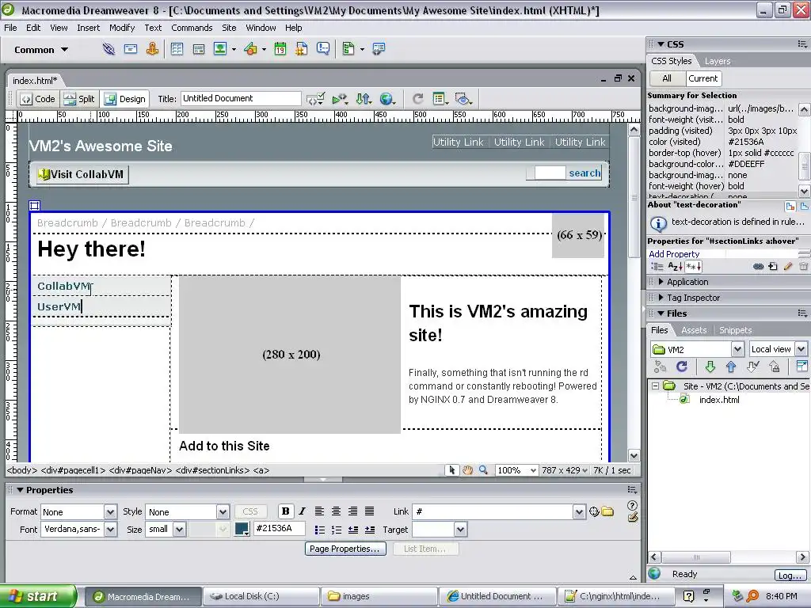811x608 pixels.
Task: Click the Templates icon
Action: [348, 49]
